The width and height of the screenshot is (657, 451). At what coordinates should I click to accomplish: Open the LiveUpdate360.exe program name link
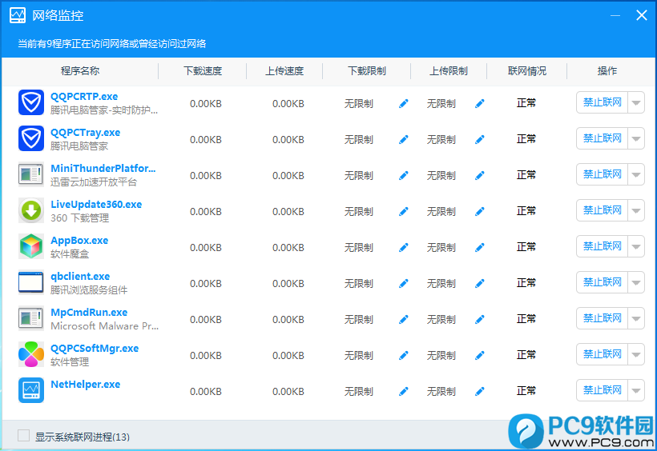96,204
